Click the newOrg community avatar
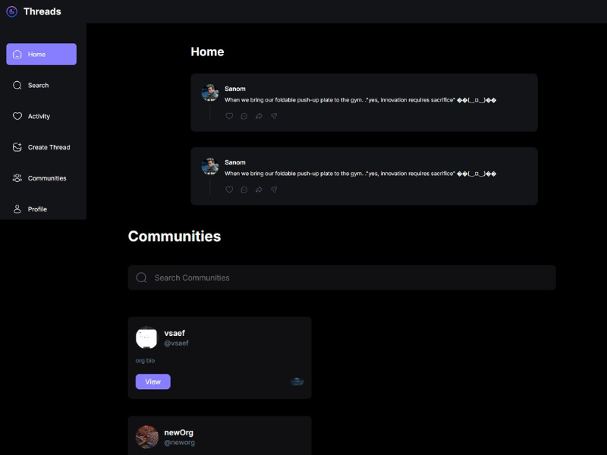The height and width of the screenshot is (455, 607). tap(146, 436)
